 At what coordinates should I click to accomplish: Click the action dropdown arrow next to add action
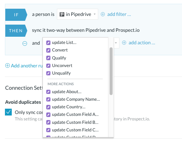click(x=116, y=43)
